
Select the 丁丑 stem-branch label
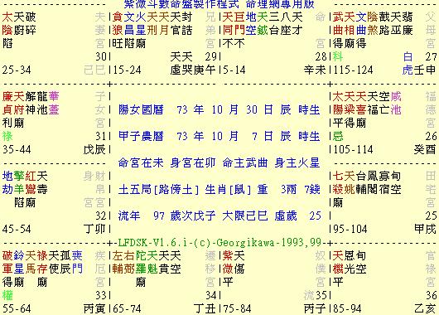pyautogui.click(x=204, y=309)
